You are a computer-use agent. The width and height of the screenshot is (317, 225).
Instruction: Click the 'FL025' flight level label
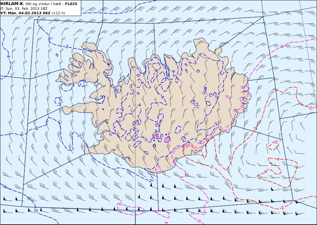[71, 4]
